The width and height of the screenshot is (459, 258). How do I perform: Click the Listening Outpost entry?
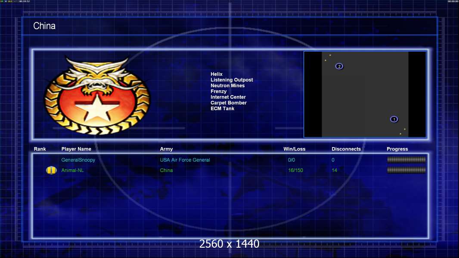pos(232,80)
